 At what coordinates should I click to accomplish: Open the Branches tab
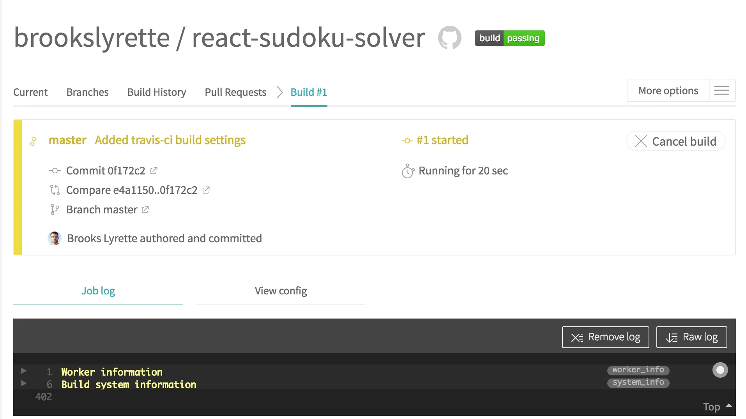click(87, 92)
